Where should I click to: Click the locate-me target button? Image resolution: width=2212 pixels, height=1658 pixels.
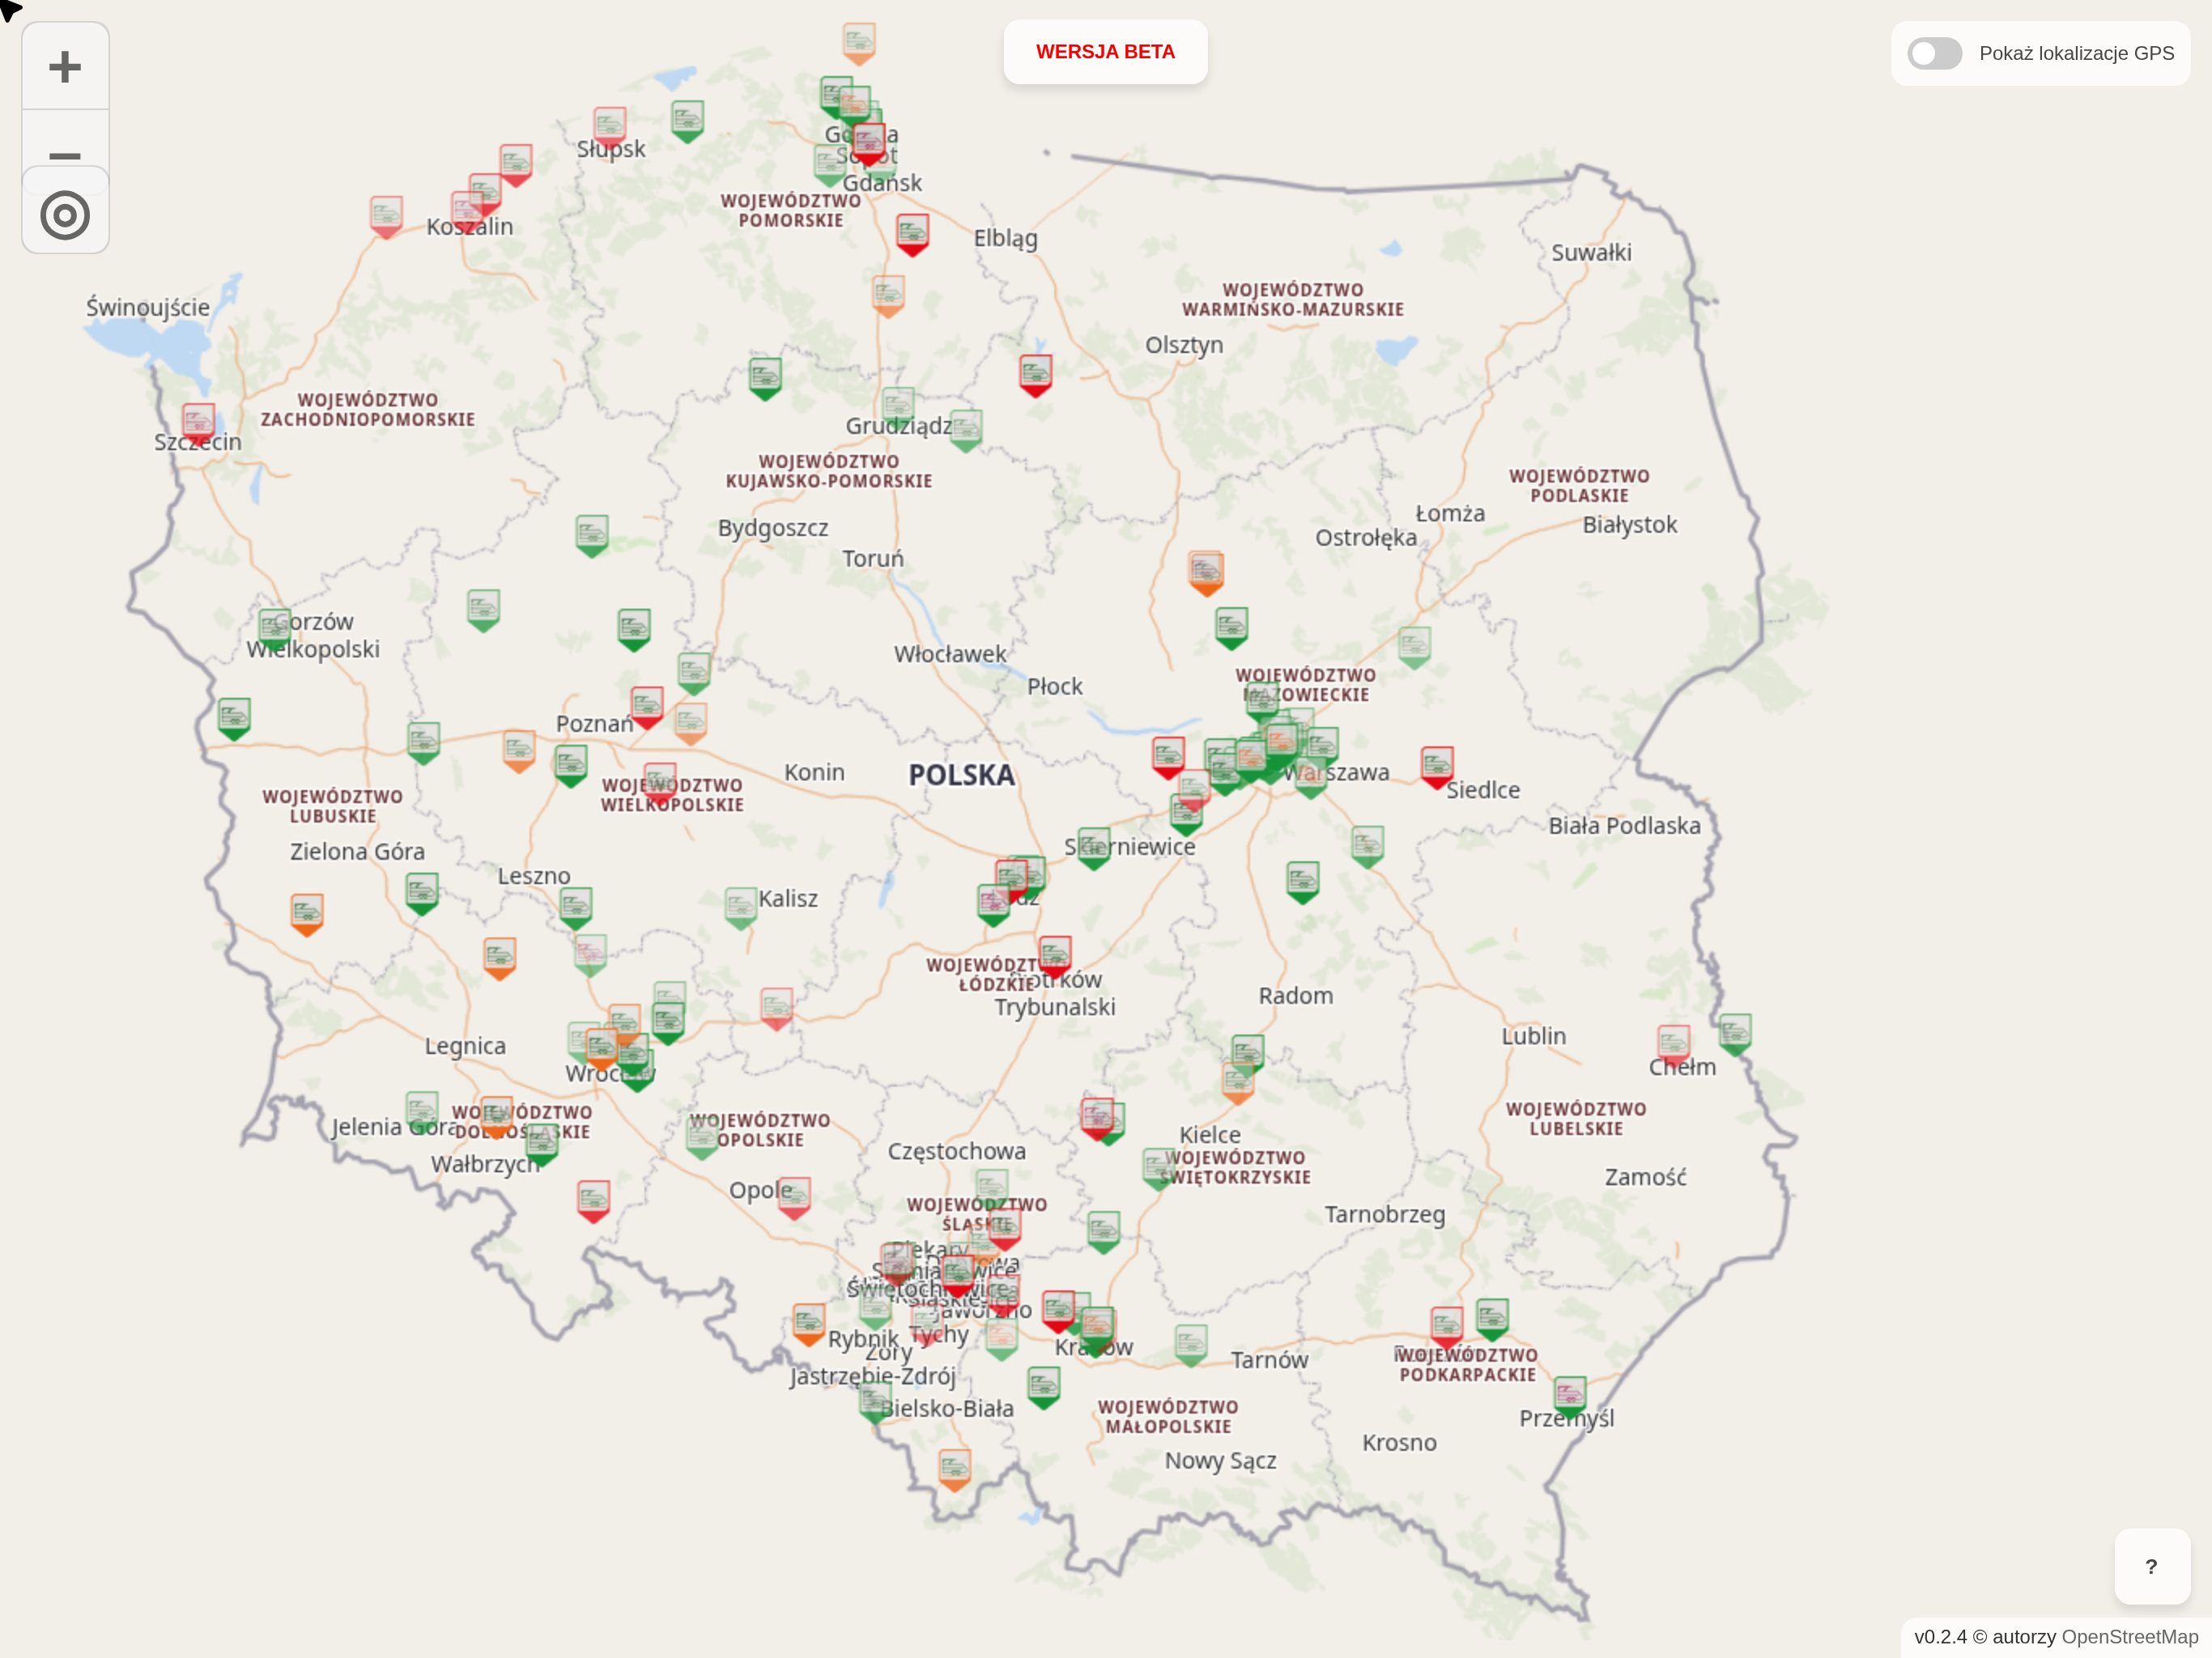[65, 215]
